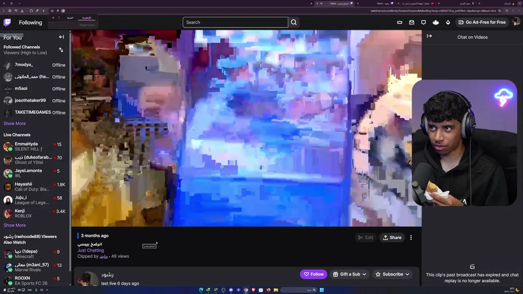Open the Following page
The image size is (523, 294).
(x=30, y=22)
